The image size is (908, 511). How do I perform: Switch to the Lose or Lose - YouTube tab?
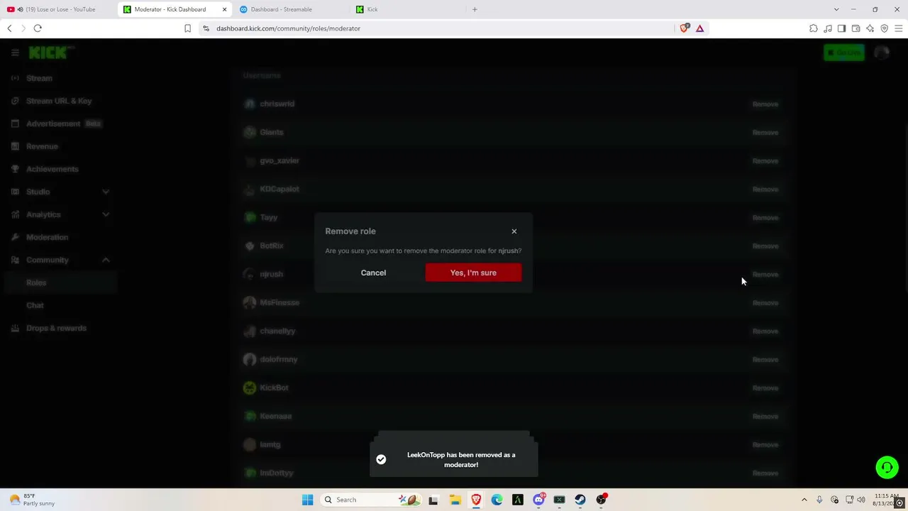[x=58, y=9]
